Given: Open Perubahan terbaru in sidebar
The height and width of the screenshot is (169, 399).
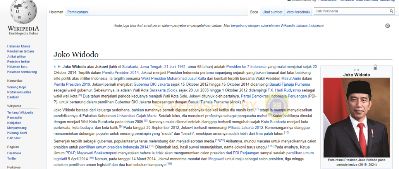Looking at the screenshot, I should [x=21, y=51].
